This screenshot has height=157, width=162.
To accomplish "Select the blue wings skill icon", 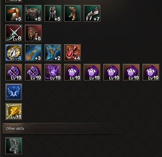I will 14,92.
